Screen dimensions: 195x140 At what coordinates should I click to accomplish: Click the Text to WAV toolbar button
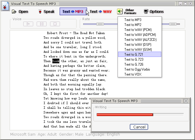[x=101, y=12]
